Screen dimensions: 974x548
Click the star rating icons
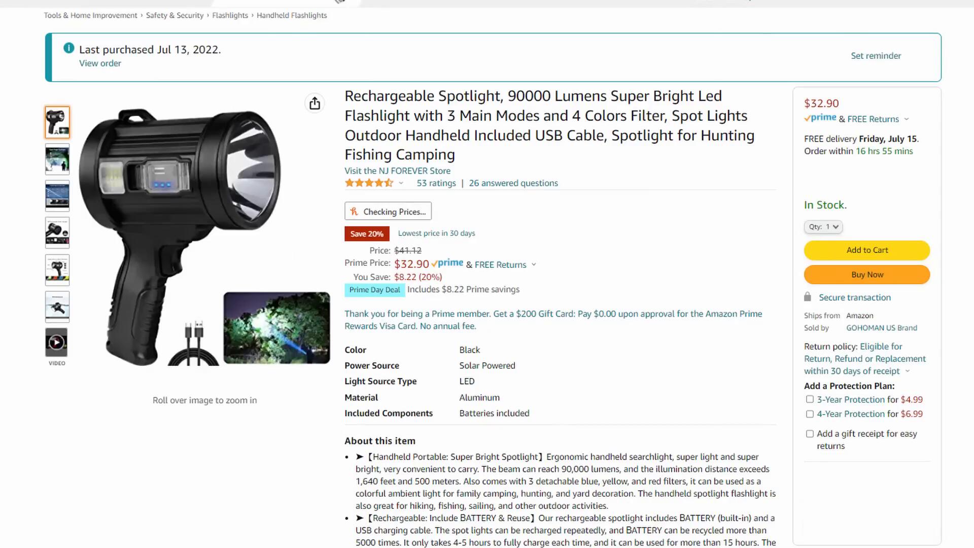click(369, 183)
